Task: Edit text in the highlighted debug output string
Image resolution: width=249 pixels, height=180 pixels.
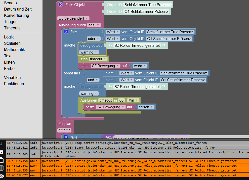Action: 137,46
